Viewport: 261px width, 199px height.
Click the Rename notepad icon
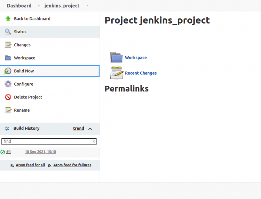(x=8, y=110)
